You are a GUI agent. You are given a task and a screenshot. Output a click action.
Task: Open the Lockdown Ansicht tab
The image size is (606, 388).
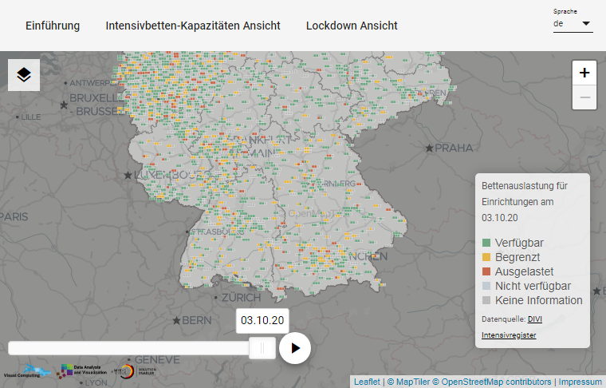point(352,26)
